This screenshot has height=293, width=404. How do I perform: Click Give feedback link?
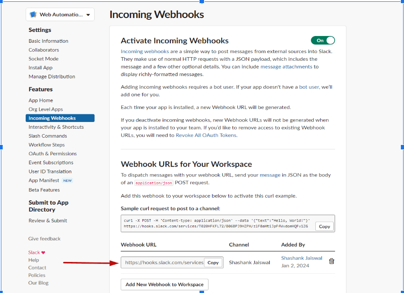[44, 239]
